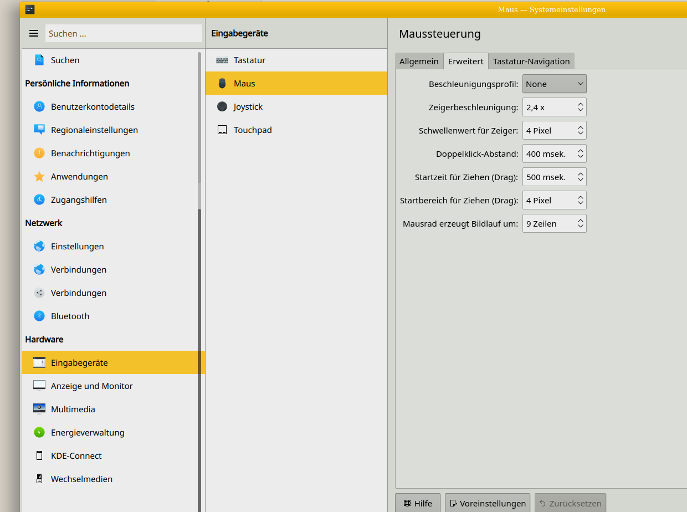
Task: Open Bluetooth settings via its icon
Action: (x=39, y=316)
